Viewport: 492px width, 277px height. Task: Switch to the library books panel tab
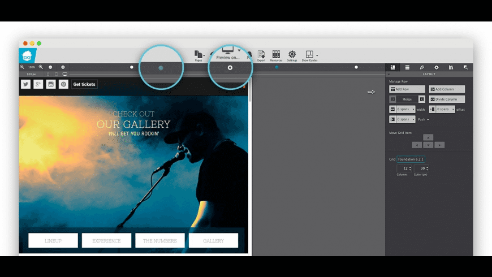pyautogui.click(x=451, y=67)
